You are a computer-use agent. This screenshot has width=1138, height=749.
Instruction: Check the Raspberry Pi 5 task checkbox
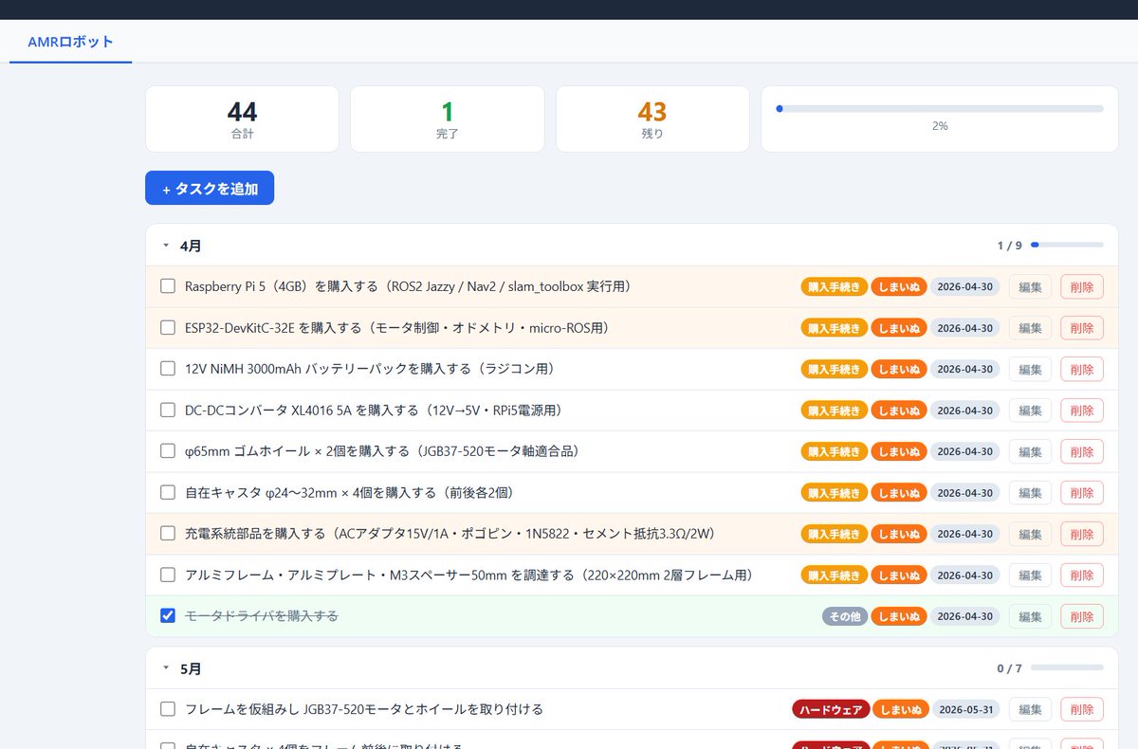(x=168, y=286)
